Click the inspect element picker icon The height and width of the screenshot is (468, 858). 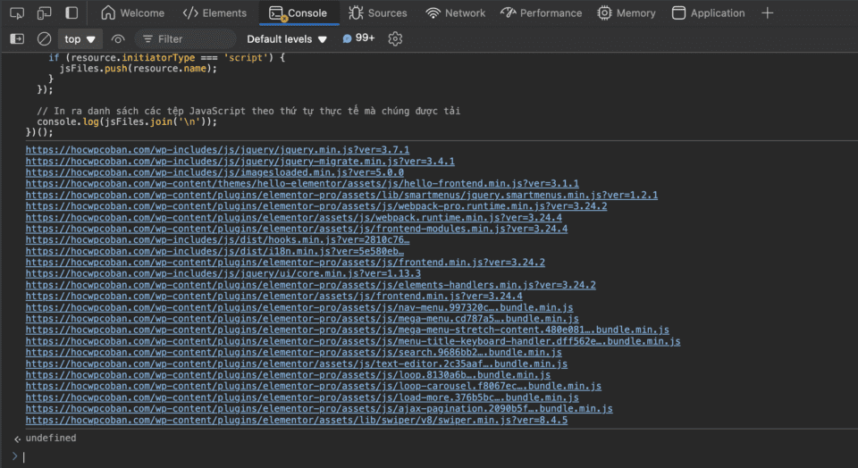17,13
